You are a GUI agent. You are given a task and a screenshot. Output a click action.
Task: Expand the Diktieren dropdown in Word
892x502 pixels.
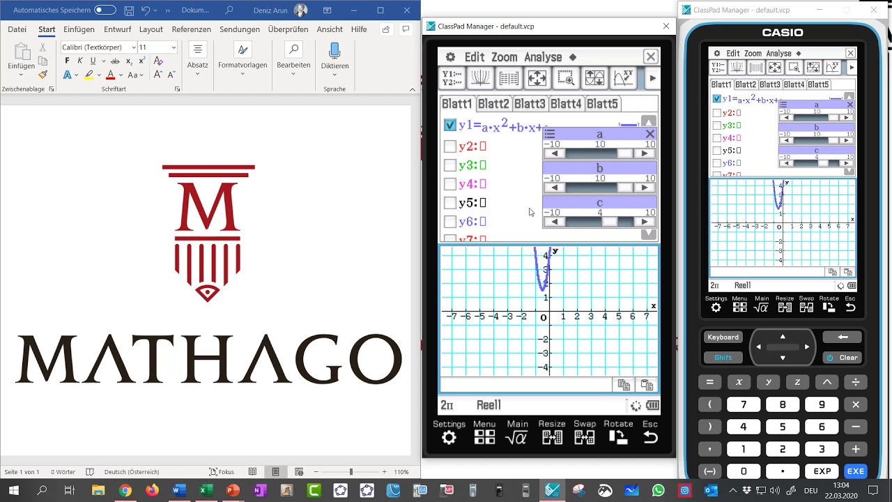pos(334,75)
